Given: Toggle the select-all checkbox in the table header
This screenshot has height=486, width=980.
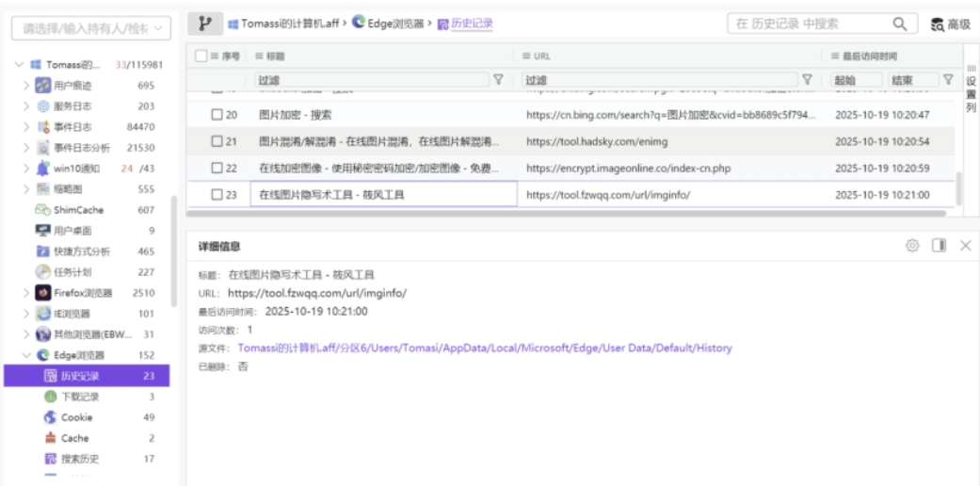Looking at the screenshot, I should coord(201,57).
